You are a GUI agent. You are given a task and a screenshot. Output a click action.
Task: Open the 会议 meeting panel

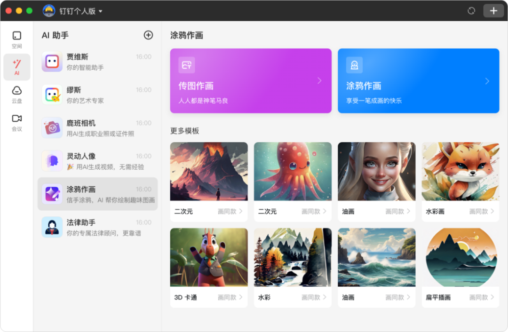pos(17,122)
